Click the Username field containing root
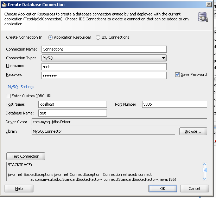This screenshot has height=198, width=216. [x=104, y=67]
